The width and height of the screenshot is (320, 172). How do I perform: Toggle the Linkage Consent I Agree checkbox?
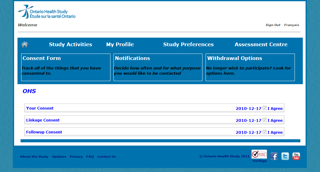click(x=264, y=120)
